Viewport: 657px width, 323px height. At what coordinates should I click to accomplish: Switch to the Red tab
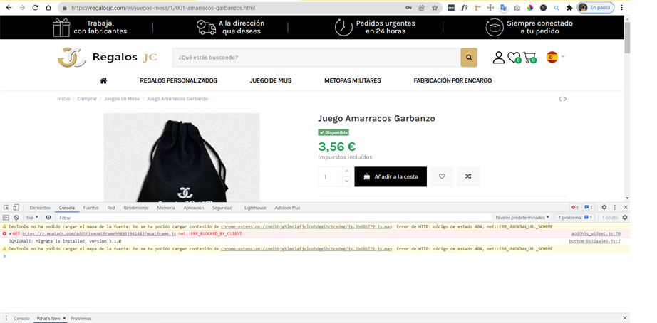click(x=111, y=208)
